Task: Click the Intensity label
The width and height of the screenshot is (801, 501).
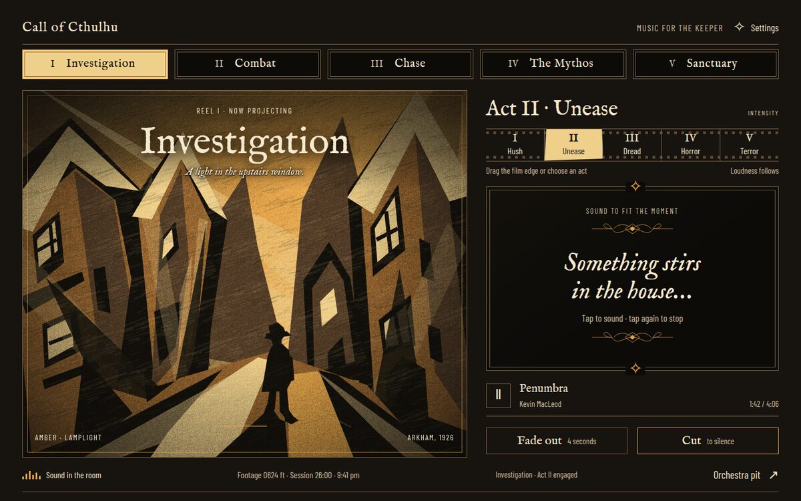Action: (763, 114)
